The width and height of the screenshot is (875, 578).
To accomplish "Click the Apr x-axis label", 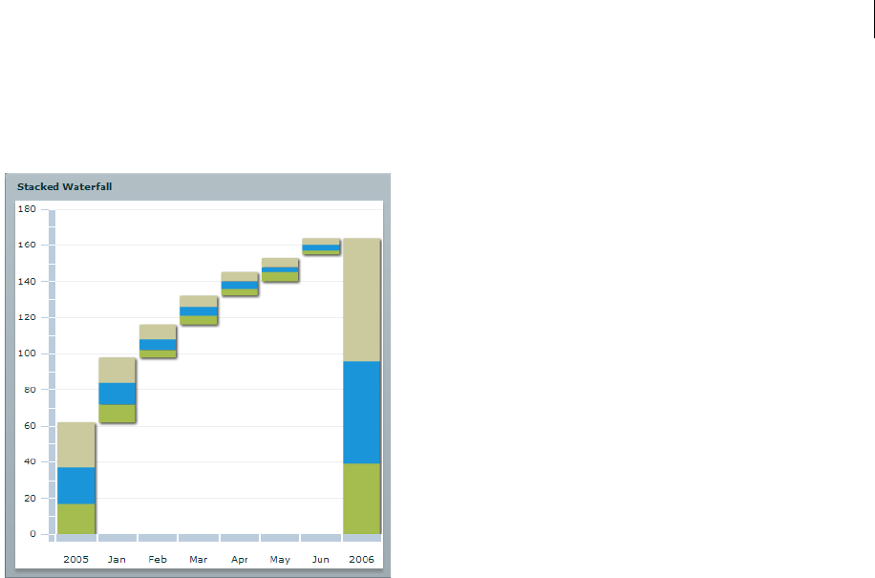I will [240, 560].
